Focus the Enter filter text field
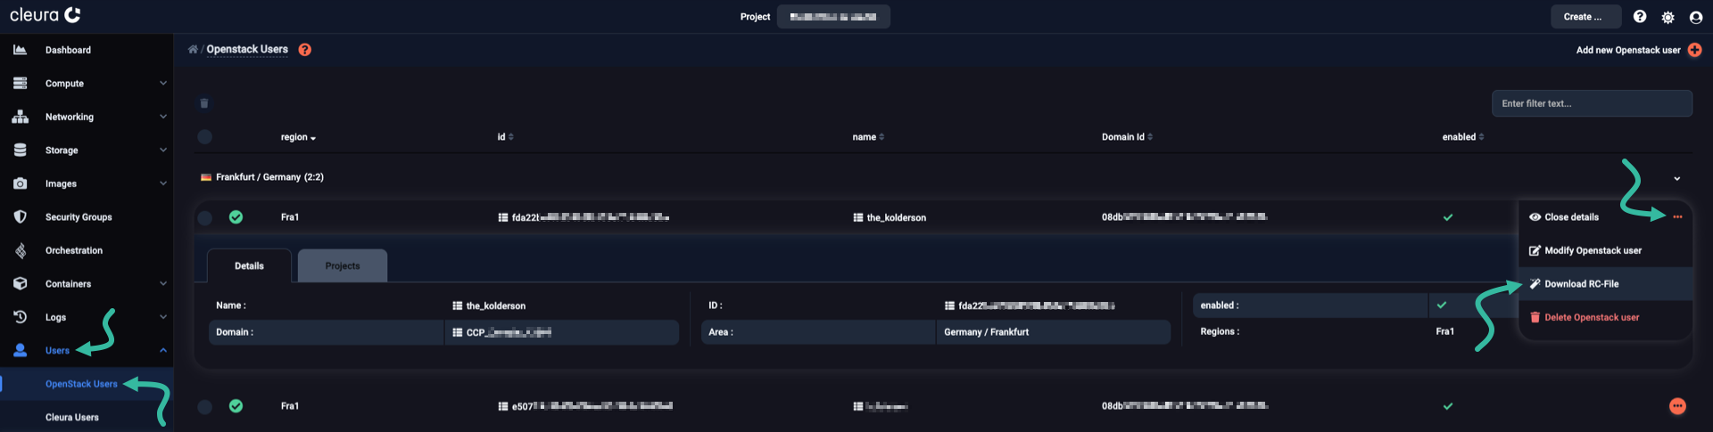The image size is (1713, 432). pos(1592,103)
